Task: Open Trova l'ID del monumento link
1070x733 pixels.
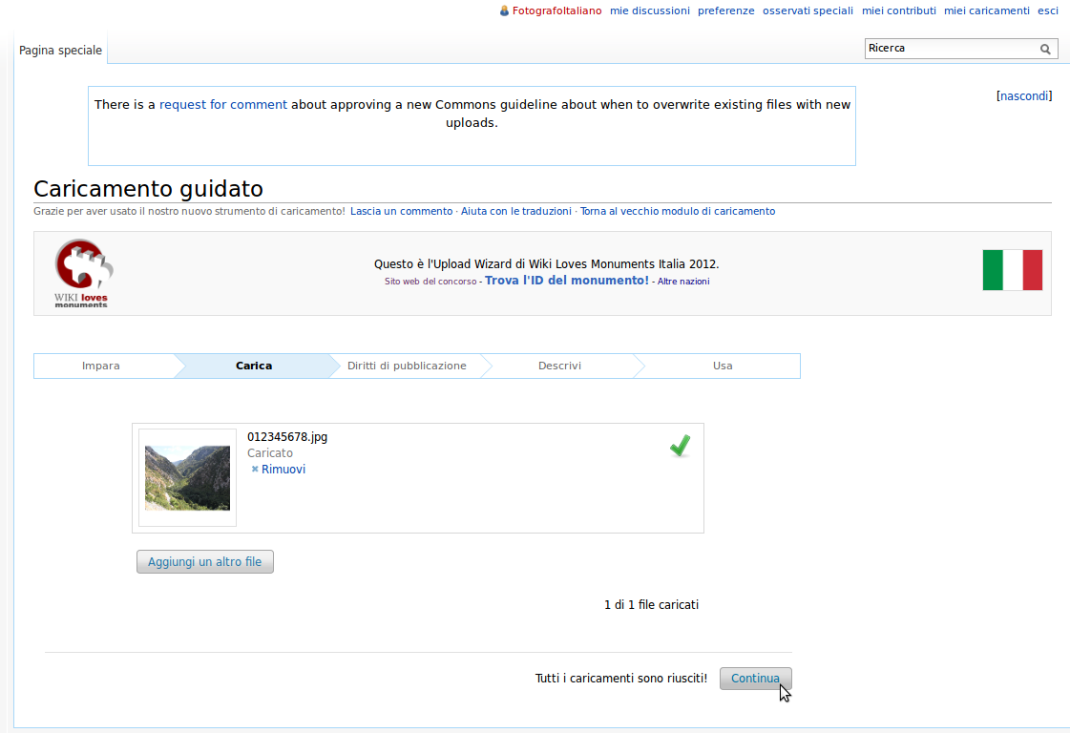Action: pos(566,281)
